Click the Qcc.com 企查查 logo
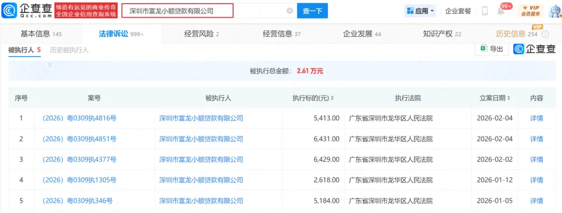 (27, 11)
